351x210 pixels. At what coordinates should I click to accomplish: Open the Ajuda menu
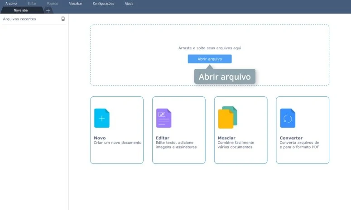coord(129,3)
